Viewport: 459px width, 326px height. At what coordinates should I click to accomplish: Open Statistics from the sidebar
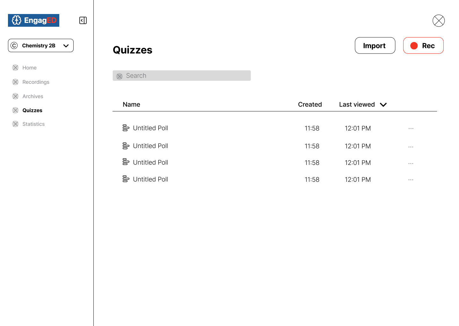pos(33,124)
